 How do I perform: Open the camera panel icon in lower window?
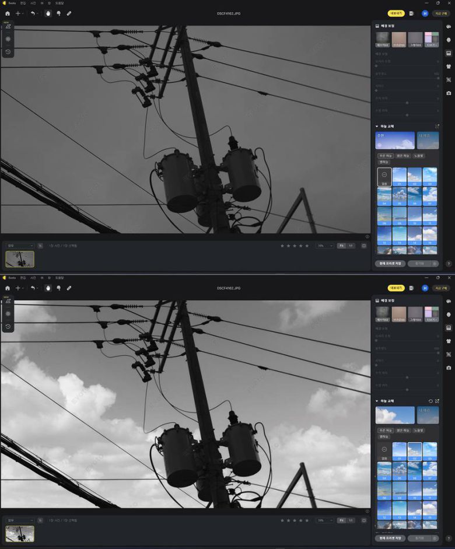click(x=448, y=368)
